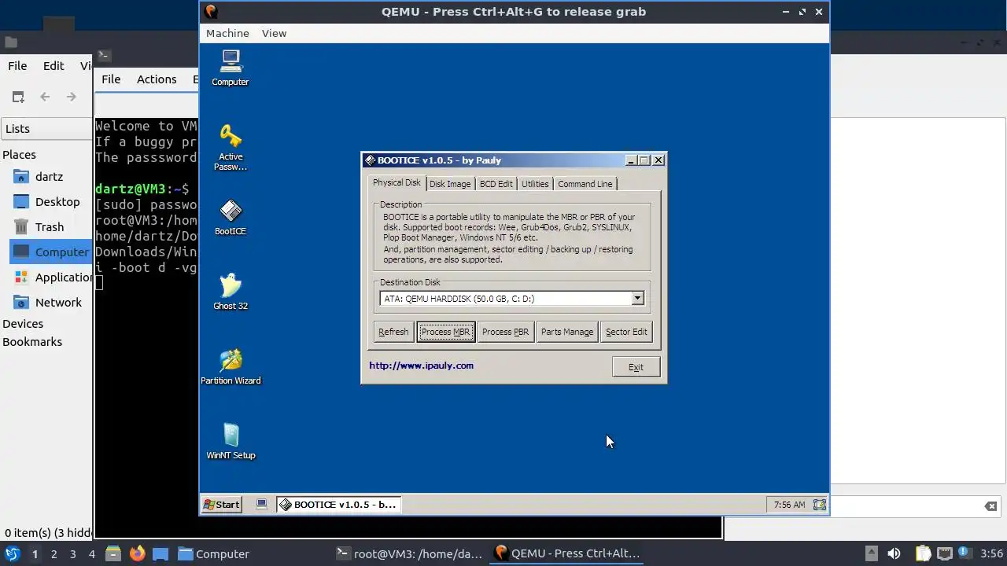Image resolution: width=1007 pixels, height=566 pixels.
Task: Click the Start button in the guest taskbar
Action: 221,505
